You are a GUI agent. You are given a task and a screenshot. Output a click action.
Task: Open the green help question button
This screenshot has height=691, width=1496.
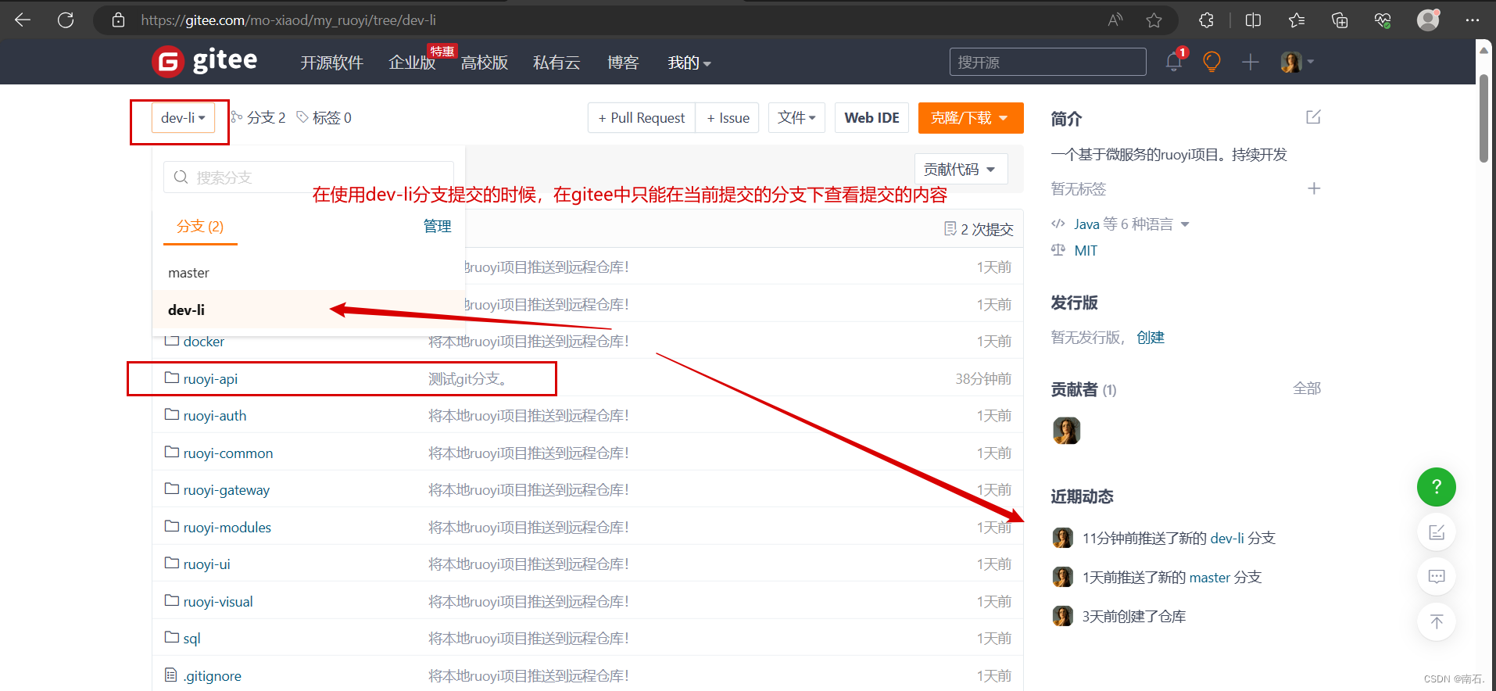[x=1437, y=487]
